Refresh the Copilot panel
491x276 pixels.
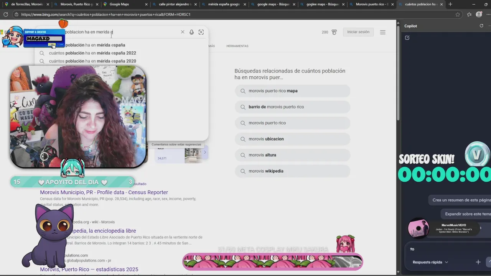[481, 26]
